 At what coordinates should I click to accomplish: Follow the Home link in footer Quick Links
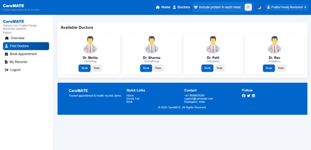click(130, 96)
